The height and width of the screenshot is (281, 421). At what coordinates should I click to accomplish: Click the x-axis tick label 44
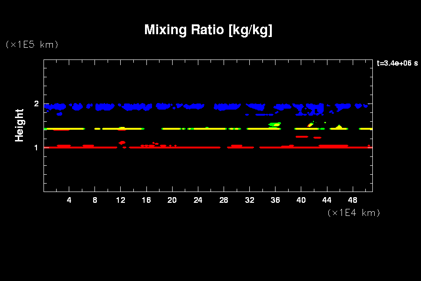pos(327,200)
